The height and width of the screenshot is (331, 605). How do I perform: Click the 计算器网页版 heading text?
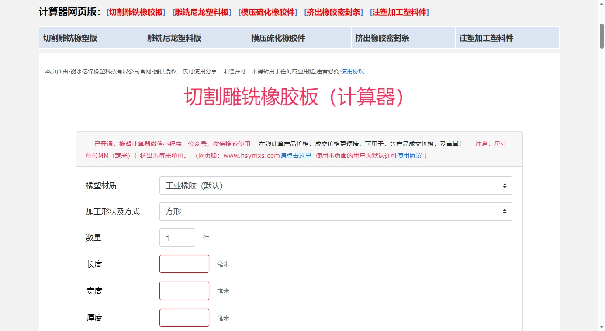coord(70,12)
